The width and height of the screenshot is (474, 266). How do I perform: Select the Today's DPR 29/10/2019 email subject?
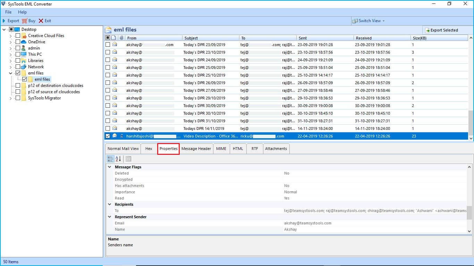pos(204,98)
